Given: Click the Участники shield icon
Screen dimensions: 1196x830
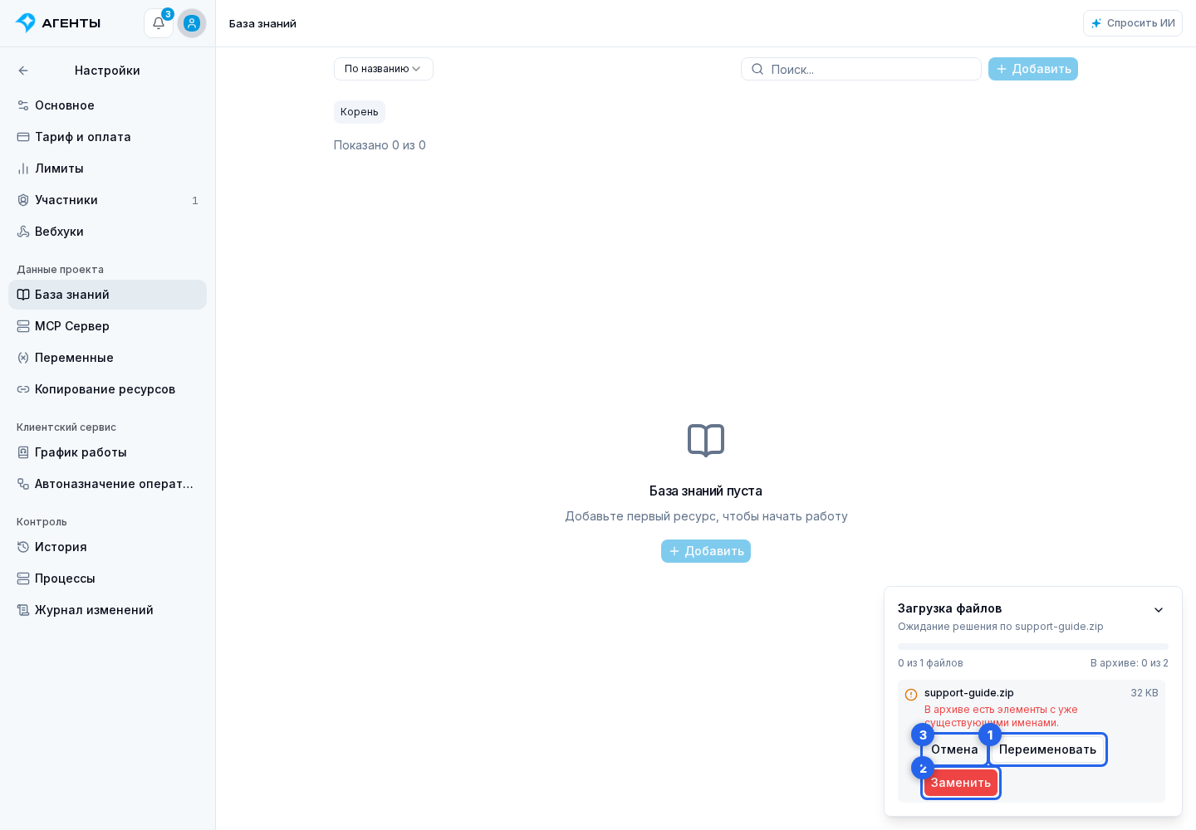Looking at the screenshot, I should coord(23,200).
